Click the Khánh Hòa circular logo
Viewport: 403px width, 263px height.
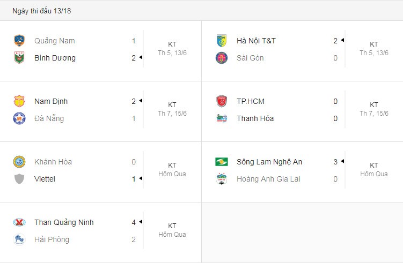[x=19, y=162]
